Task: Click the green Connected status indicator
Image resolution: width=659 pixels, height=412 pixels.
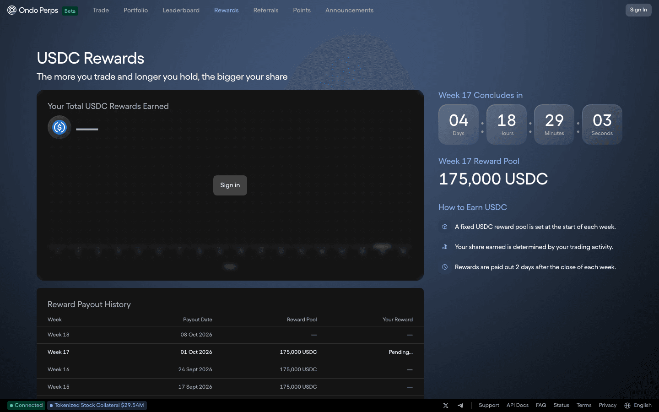Action: [27, 406]
